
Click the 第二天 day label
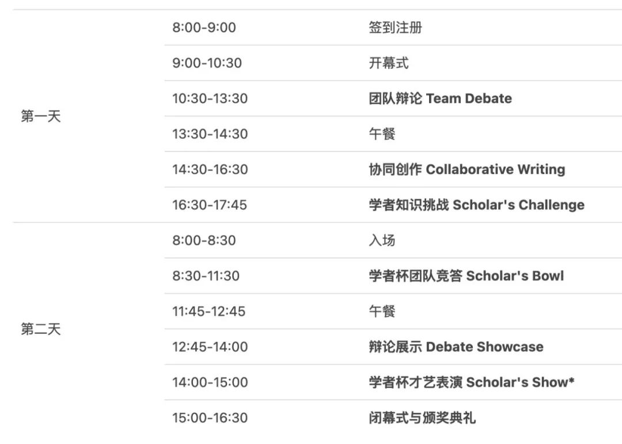(41, 329)
